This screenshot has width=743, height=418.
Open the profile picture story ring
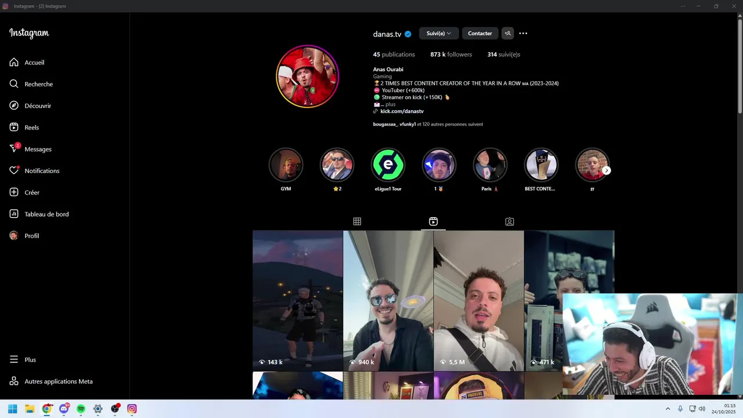point(307,76)
